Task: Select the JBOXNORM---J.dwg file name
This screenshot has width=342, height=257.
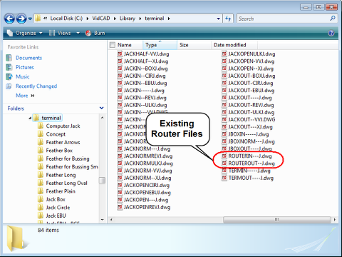Action: (252, 141)
